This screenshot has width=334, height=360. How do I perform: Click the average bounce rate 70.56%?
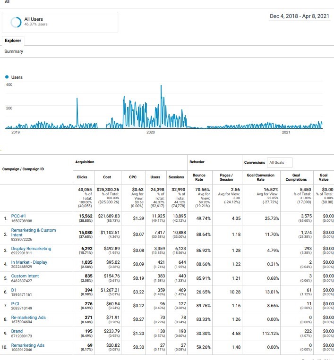click(x=202, y=189)
